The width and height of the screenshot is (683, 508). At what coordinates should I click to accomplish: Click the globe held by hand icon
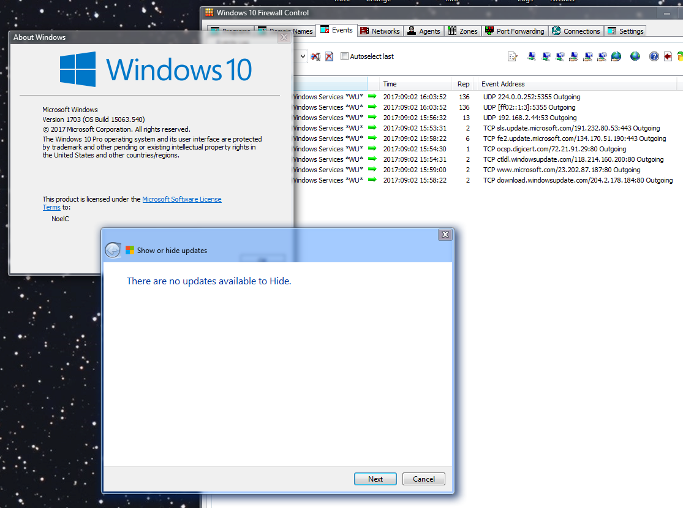(616, 56)
